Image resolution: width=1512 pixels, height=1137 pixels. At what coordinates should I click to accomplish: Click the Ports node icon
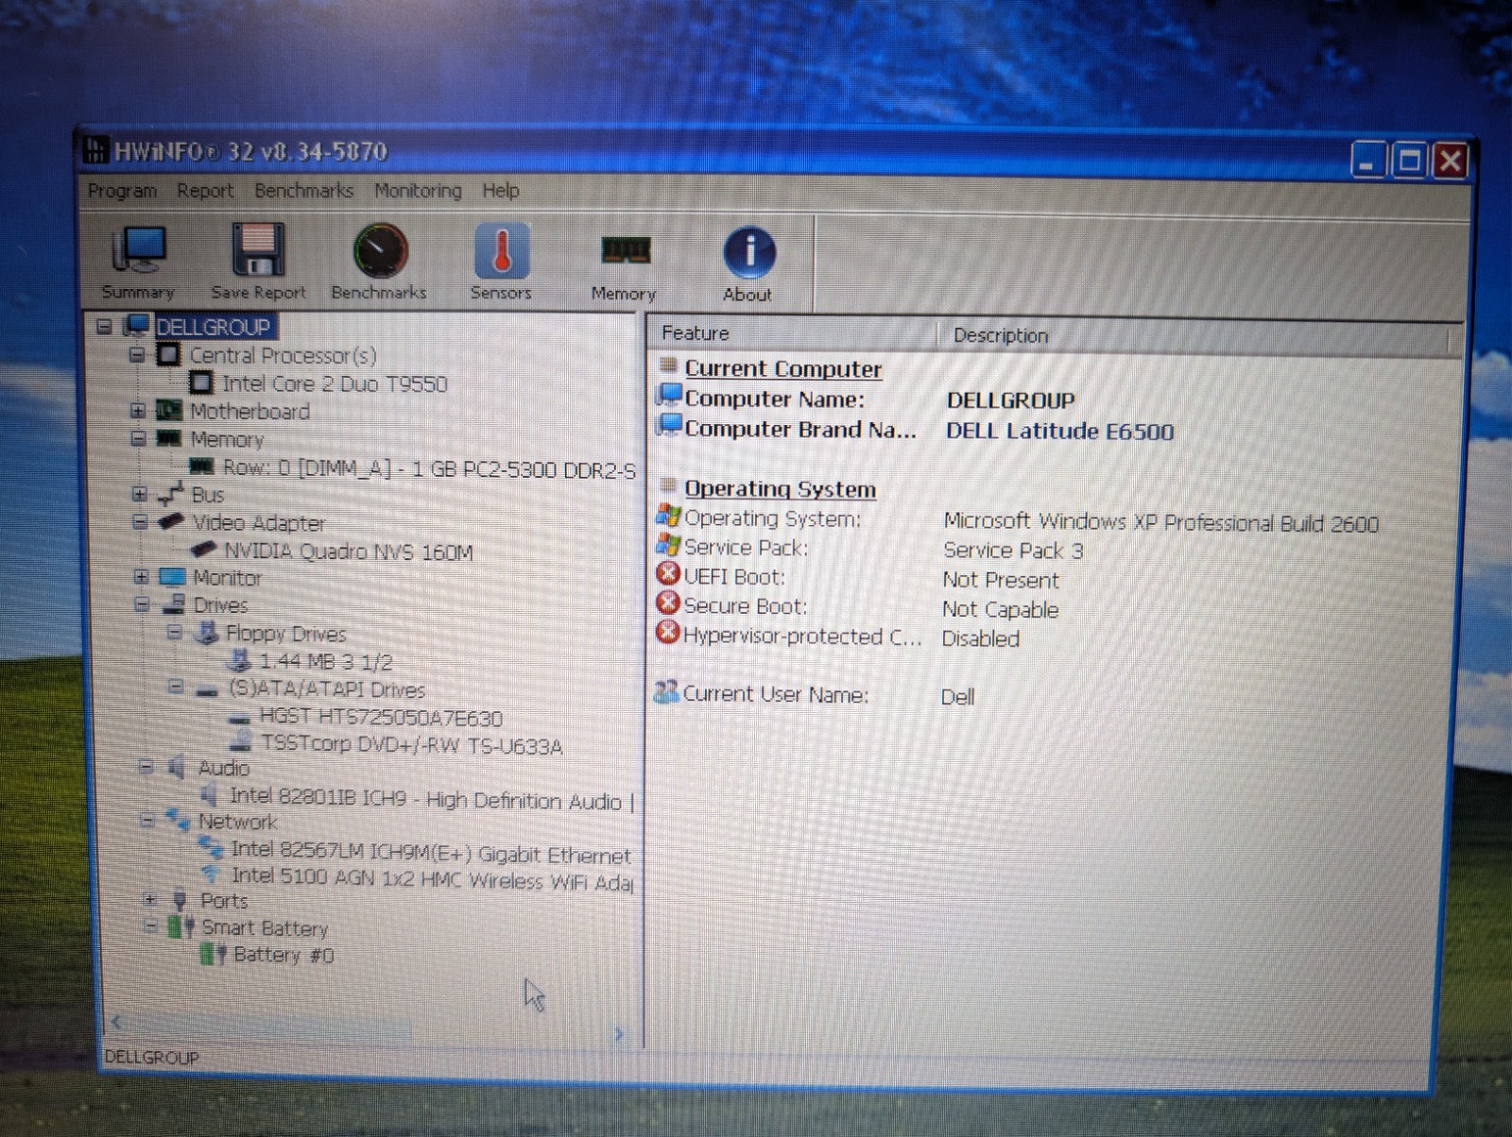[180, 900]
